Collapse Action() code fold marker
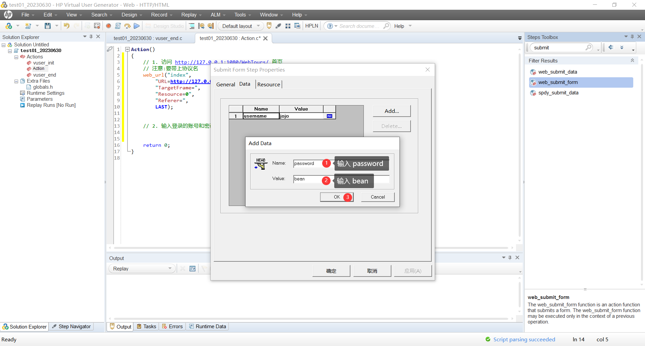 tap(127, 49)
